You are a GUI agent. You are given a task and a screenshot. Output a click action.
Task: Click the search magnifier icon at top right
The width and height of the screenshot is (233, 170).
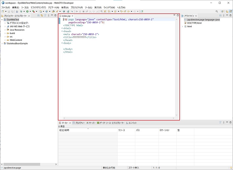click(217, 11)
